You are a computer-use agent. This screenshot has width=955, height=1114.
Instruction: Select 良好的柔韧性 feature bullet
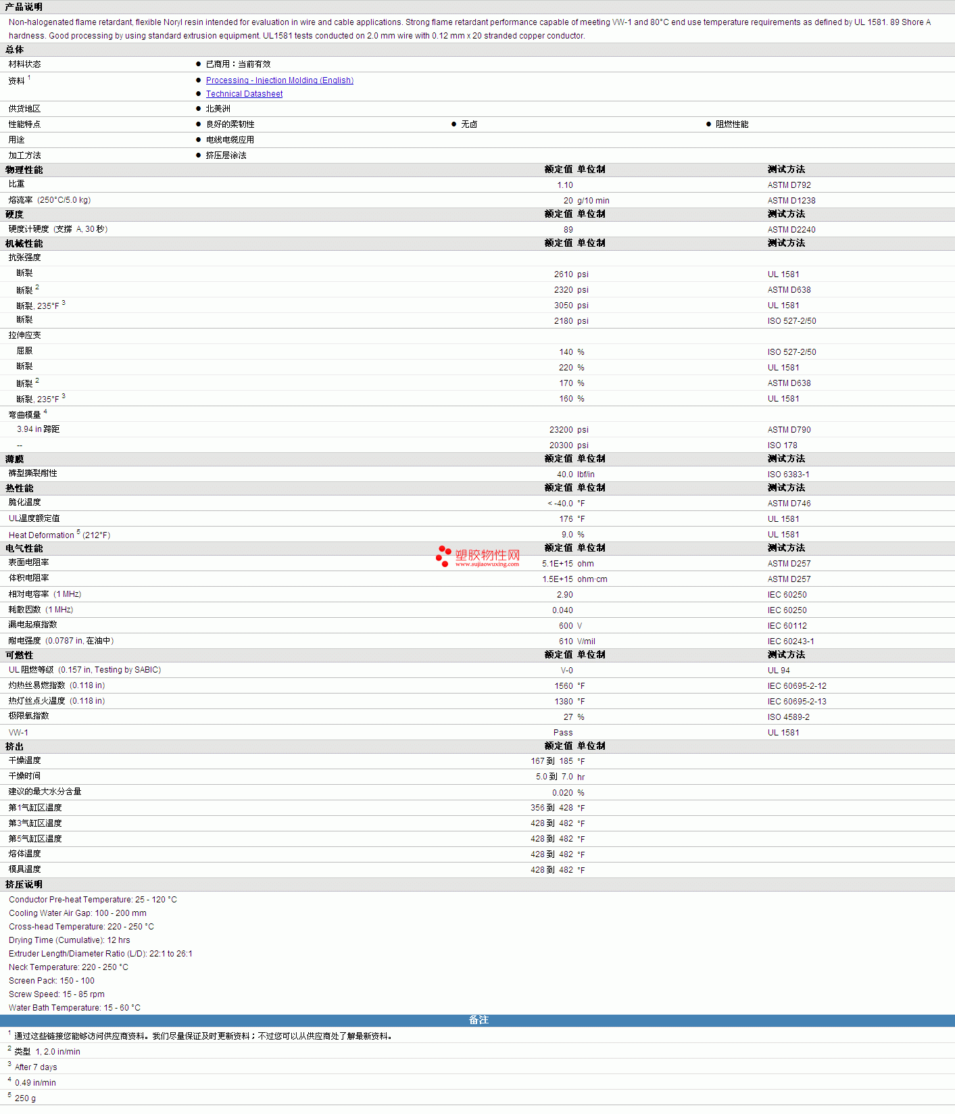point(230,124)
